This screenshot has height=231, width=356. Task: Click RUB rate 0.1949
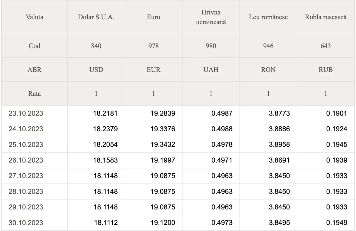pyautogui.click(x=337, y=223)
